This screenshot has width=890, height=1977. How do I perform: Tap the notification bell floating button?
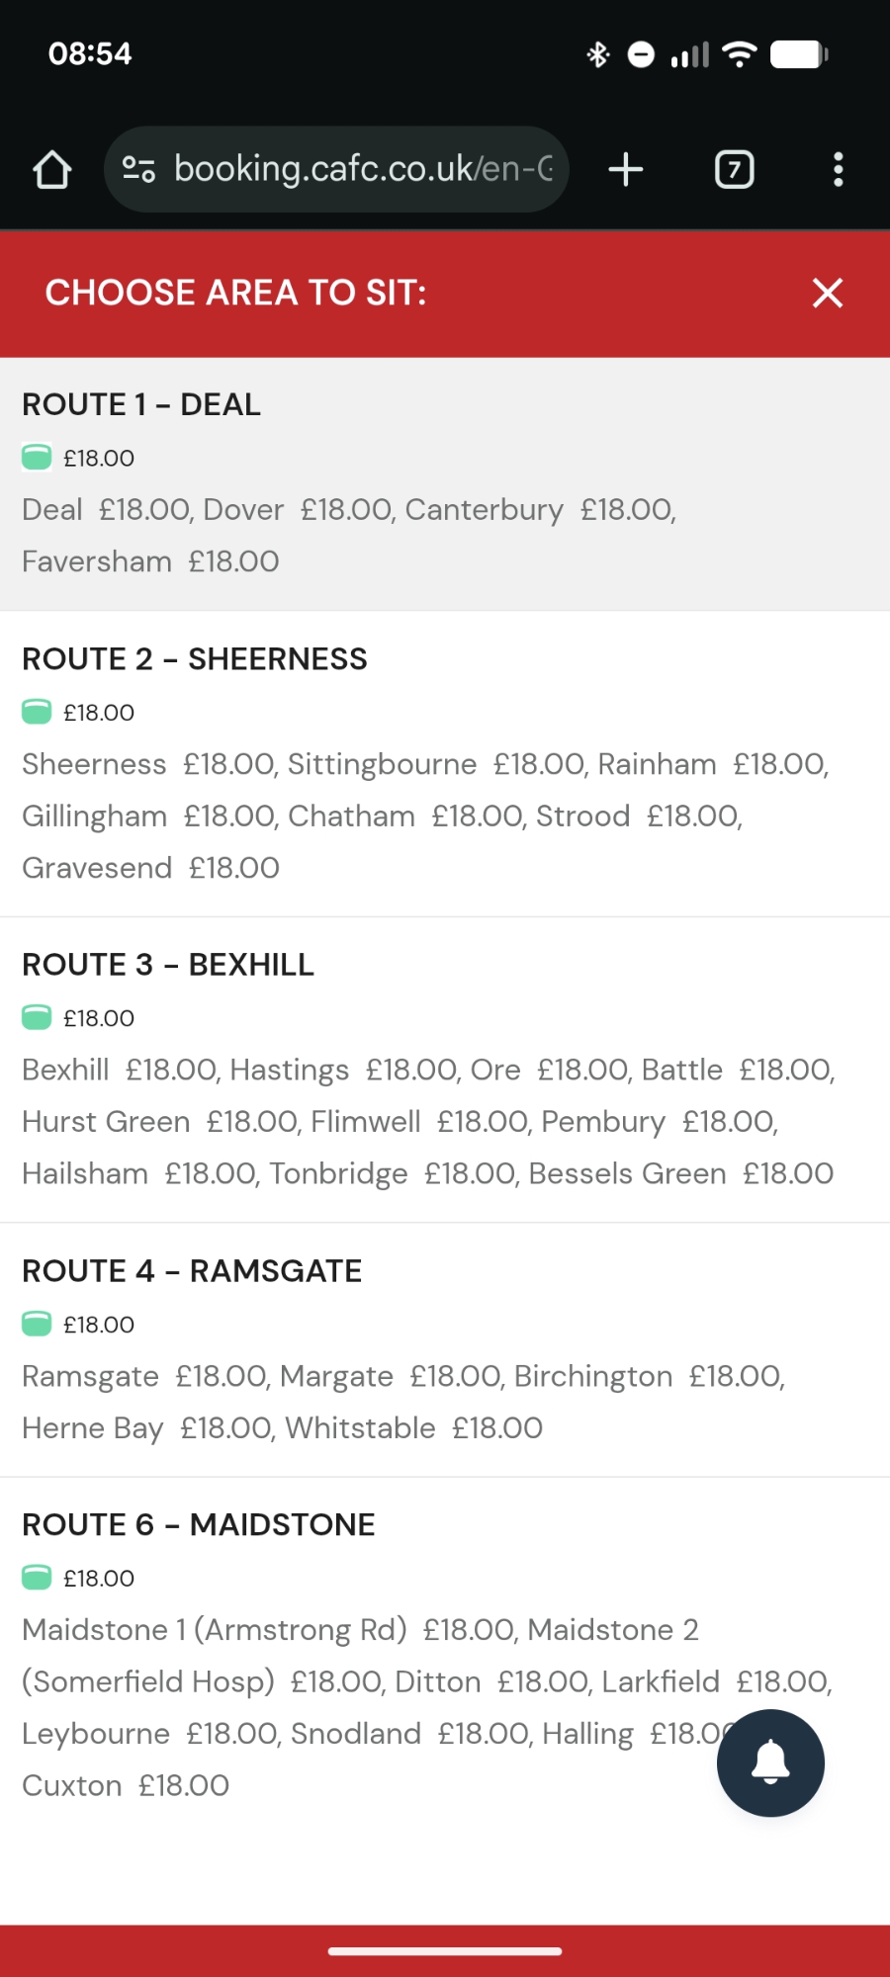click(x=770, y=1762)
